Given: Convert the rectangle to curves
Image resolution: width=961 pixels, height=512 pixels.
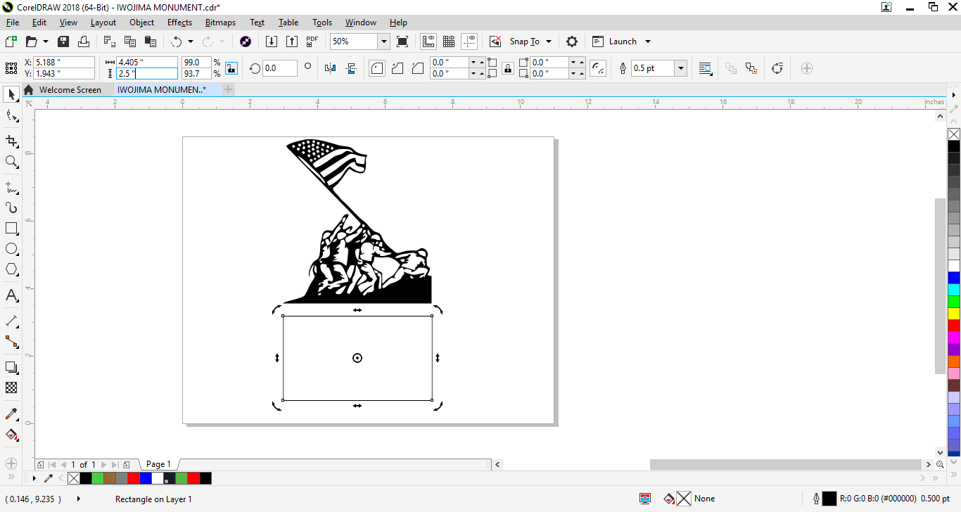Looking at the screenshot, I should point(777,68).
